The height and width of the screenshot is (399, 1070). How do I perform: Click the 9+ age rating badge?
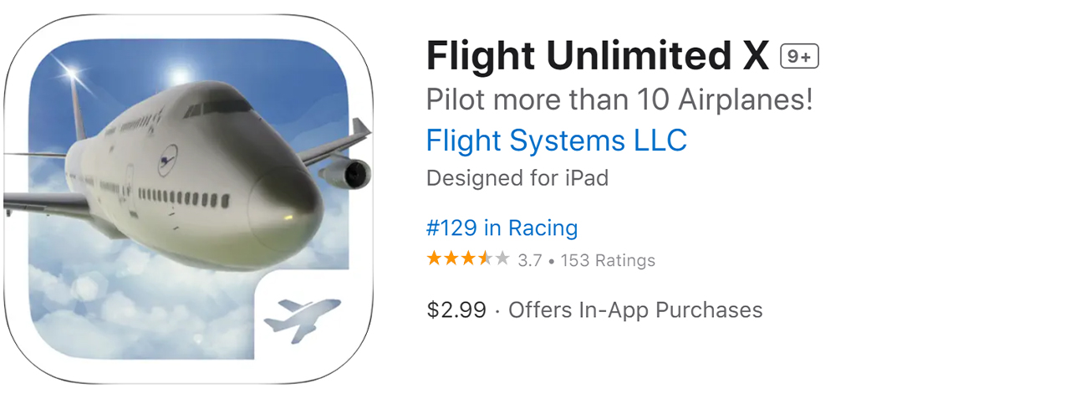point(799,57)
